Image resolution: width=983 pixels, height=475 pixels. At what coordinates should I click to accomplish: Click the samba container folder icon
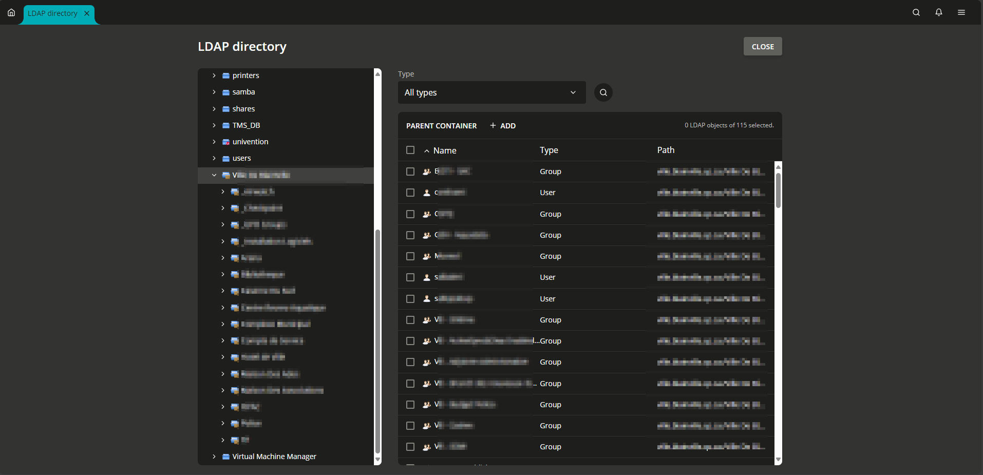point(226,92)
